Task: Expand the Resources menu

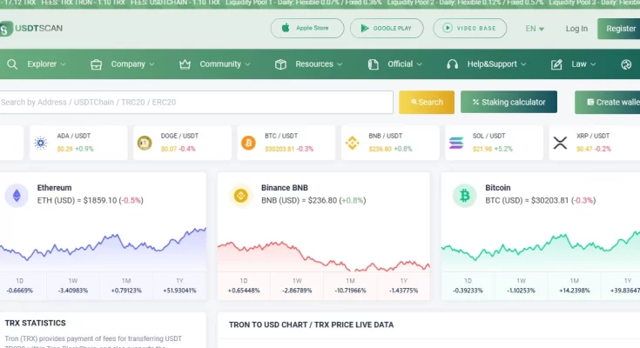Action: coord(319,64)
